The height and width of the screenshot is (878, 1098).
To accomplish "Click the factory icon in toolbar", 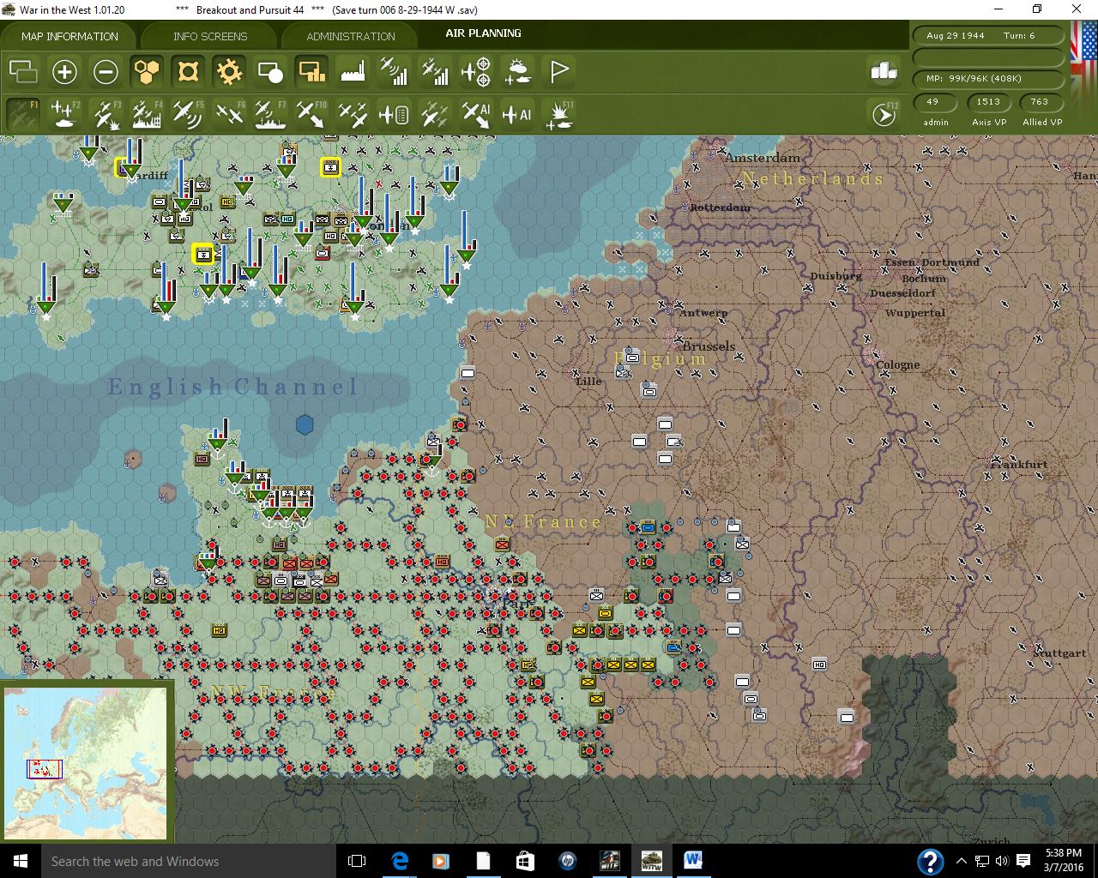I will coord(353,71).
